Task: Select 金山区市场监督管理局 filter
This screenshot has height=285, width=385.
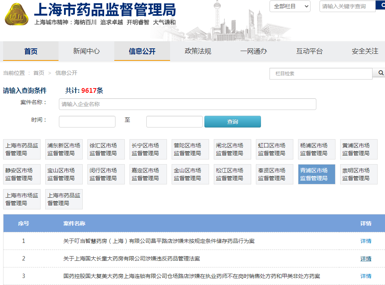Action: click(190, 174)
